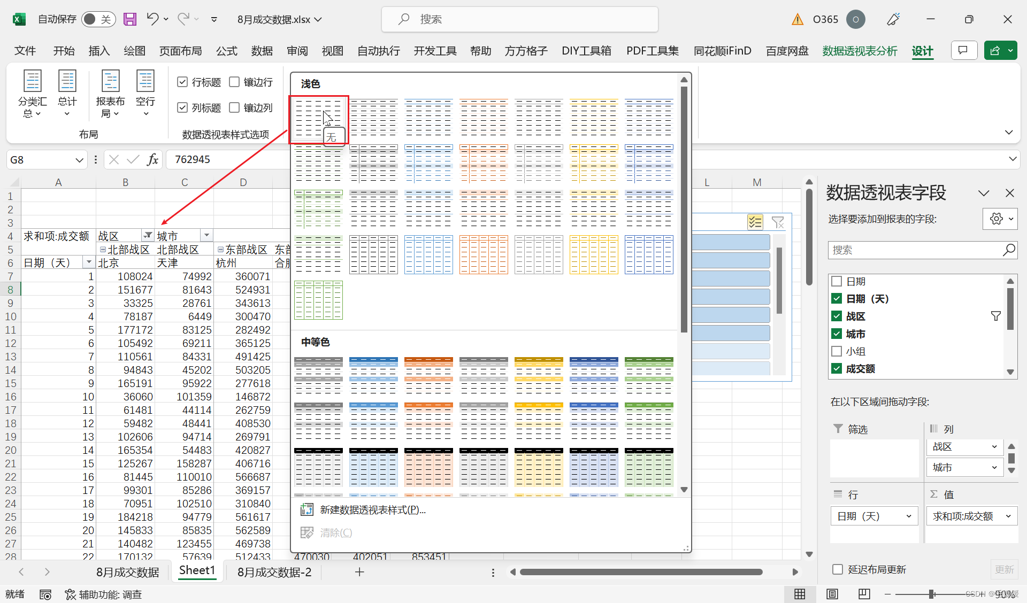Click the 搜索 search box in title bar
This screenshot has height=603, width=1027.
click(x=520, y=19)
